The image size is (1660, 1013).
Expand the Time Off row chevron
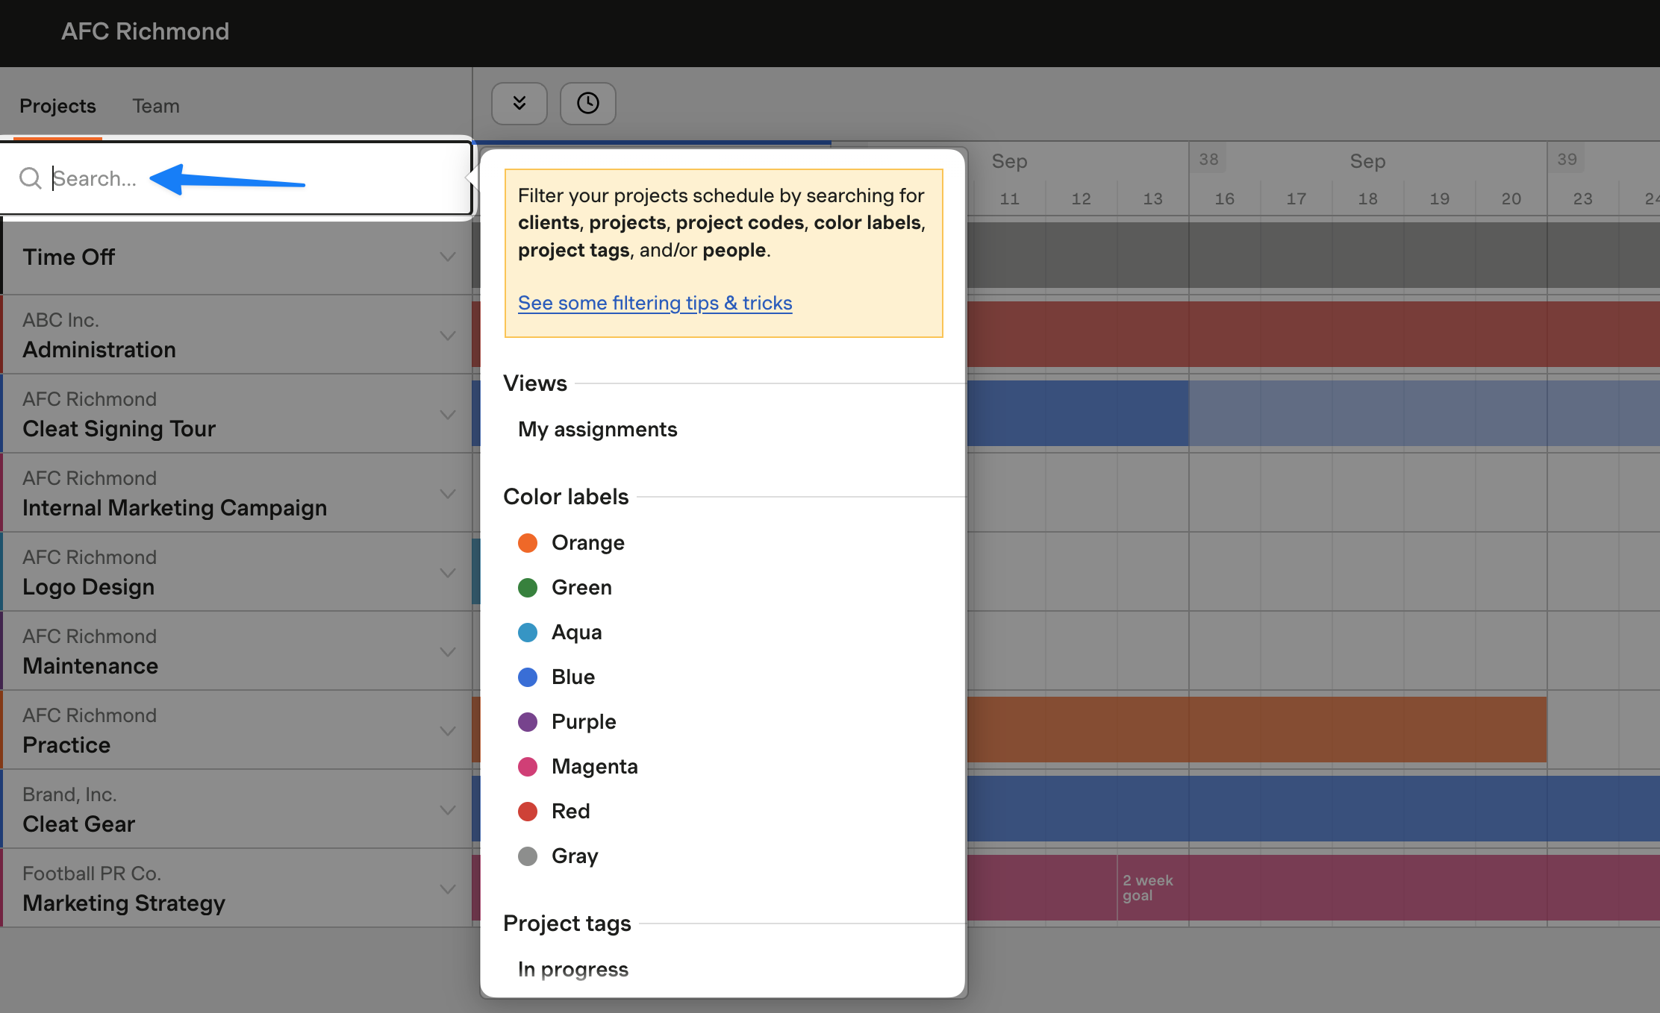tap(448, 257)
